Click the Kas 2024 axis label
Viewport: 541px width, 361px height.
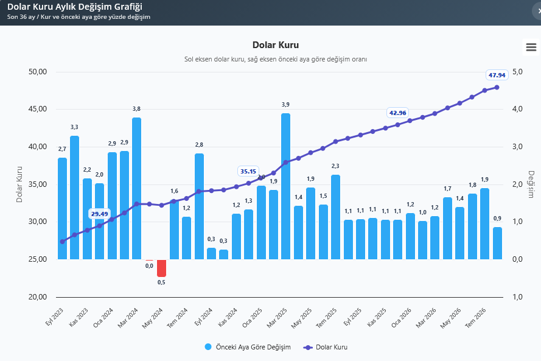[x=228, y=317]
